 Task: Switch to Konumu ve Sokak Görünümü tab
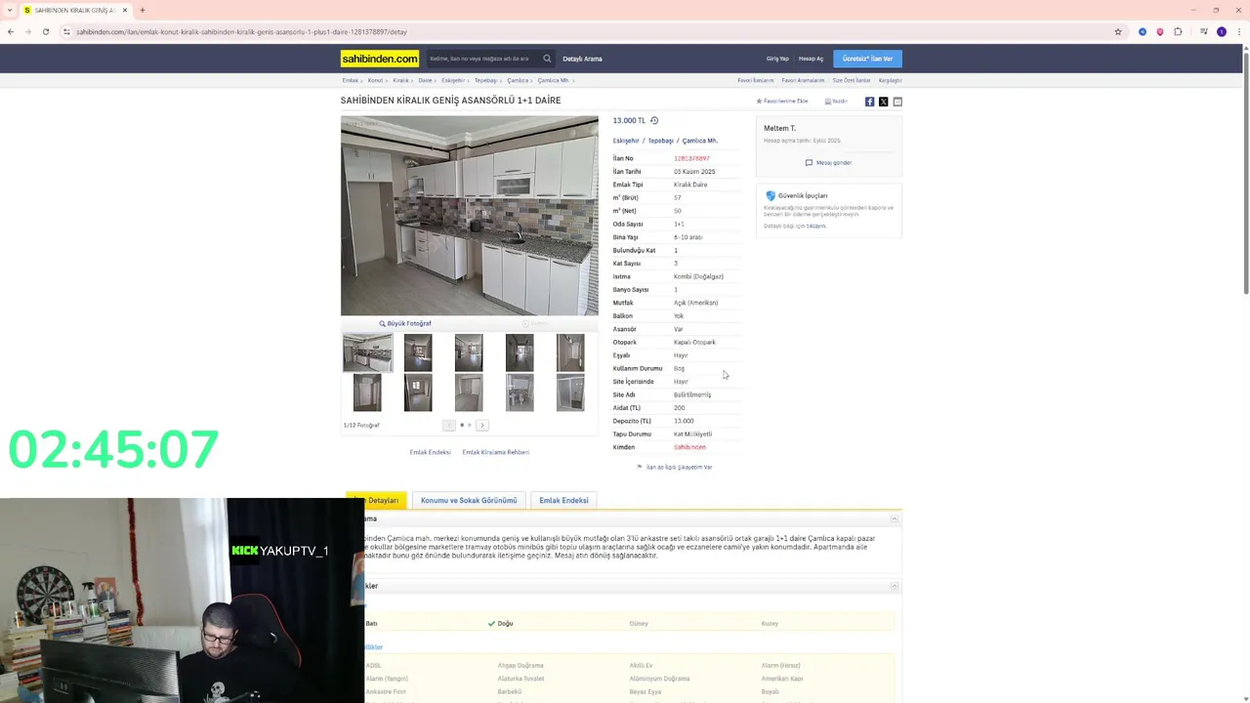[x=469, y=500]
